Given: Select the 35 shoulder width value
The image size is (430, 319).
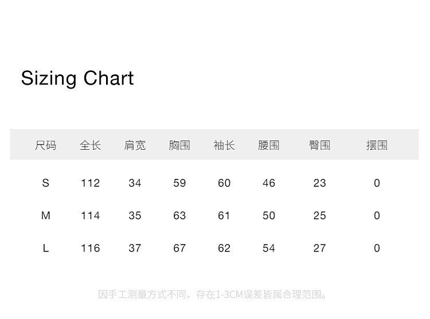Looking at the screenshot, I should [x=135, y=216].
